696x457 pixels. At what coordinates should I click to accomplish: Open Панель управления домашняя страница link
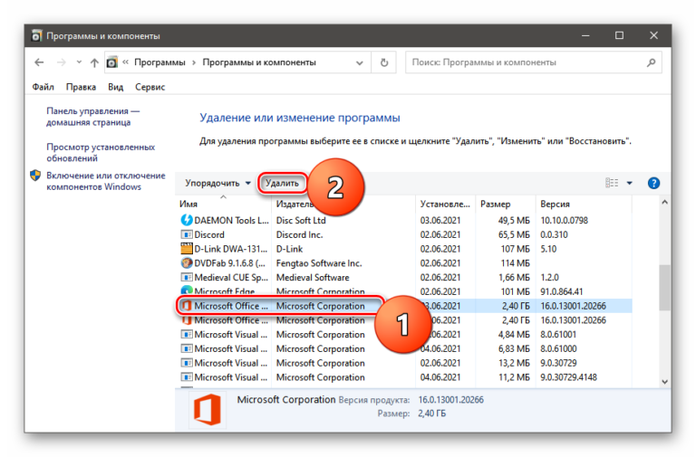tap(92, 117)
